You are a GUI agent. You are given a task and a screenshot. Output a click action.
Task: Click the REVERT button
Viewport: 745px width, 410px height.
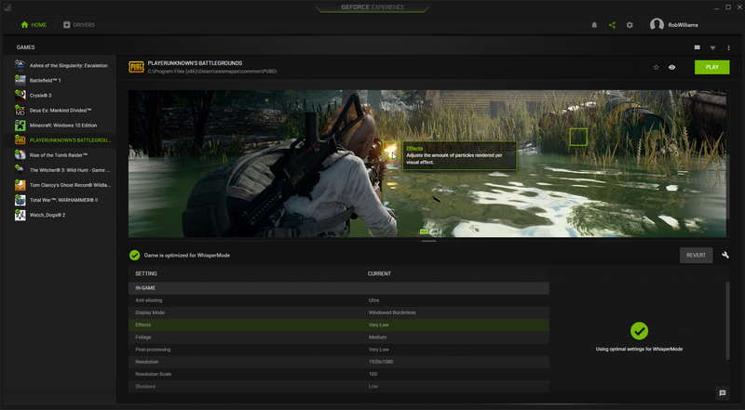pyautogui.click(x=696, y=256)
